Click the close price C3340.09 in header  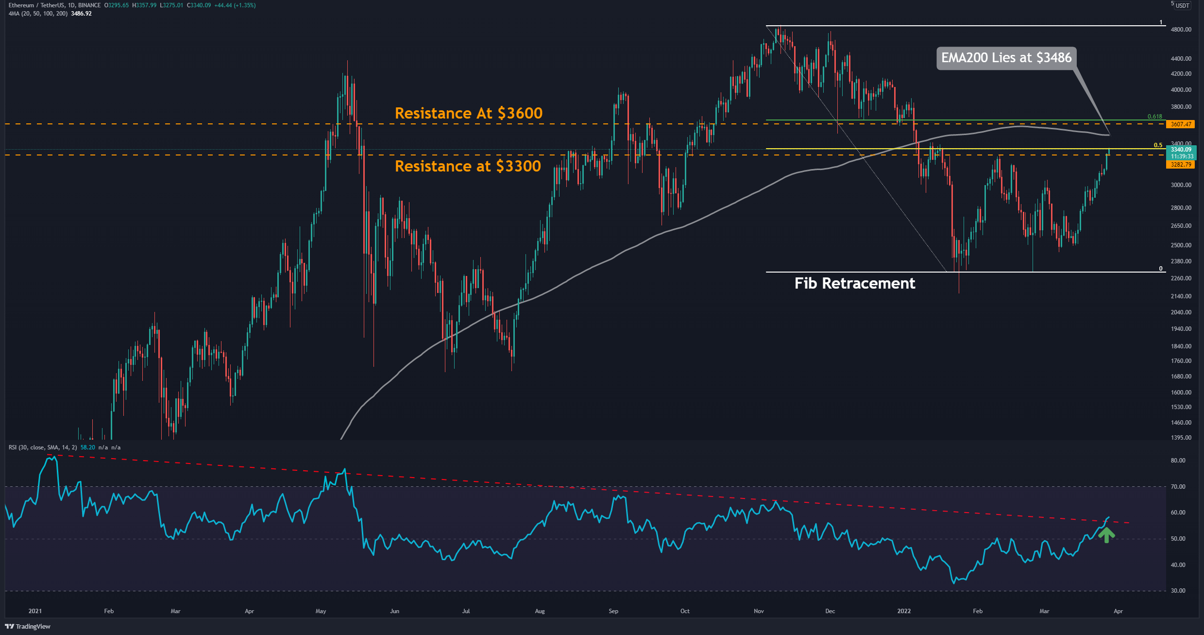coord(199,5)
